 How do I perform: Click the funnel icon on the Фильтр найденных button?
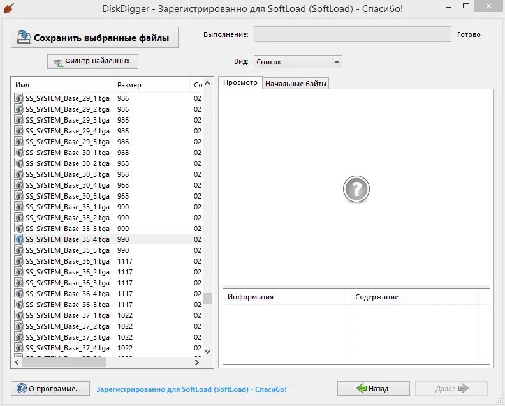(x=58, y=63)
